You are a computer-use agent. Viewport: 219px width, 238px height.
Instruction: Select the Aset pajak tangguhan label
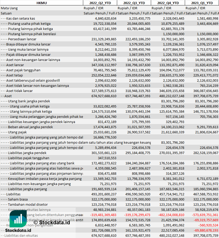[x=23, y=70]
